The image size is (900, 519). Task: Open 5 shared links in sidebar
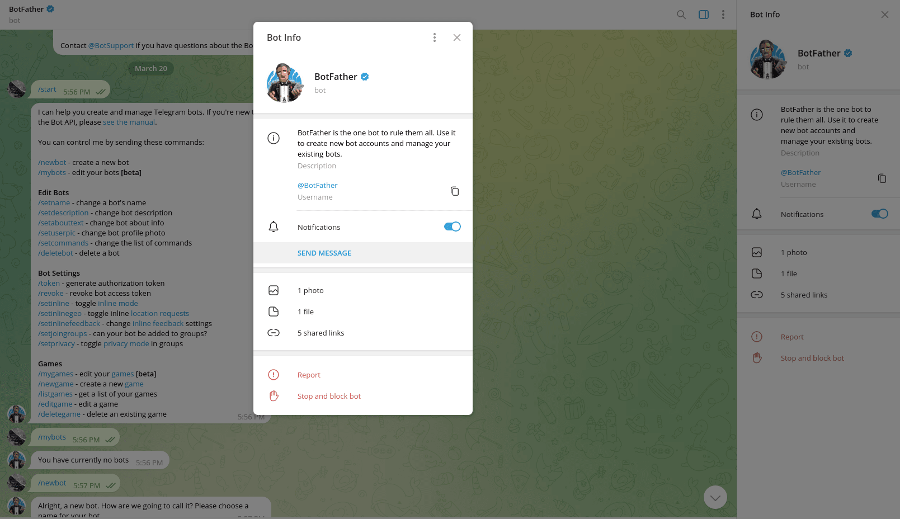[x=818, y=295]
